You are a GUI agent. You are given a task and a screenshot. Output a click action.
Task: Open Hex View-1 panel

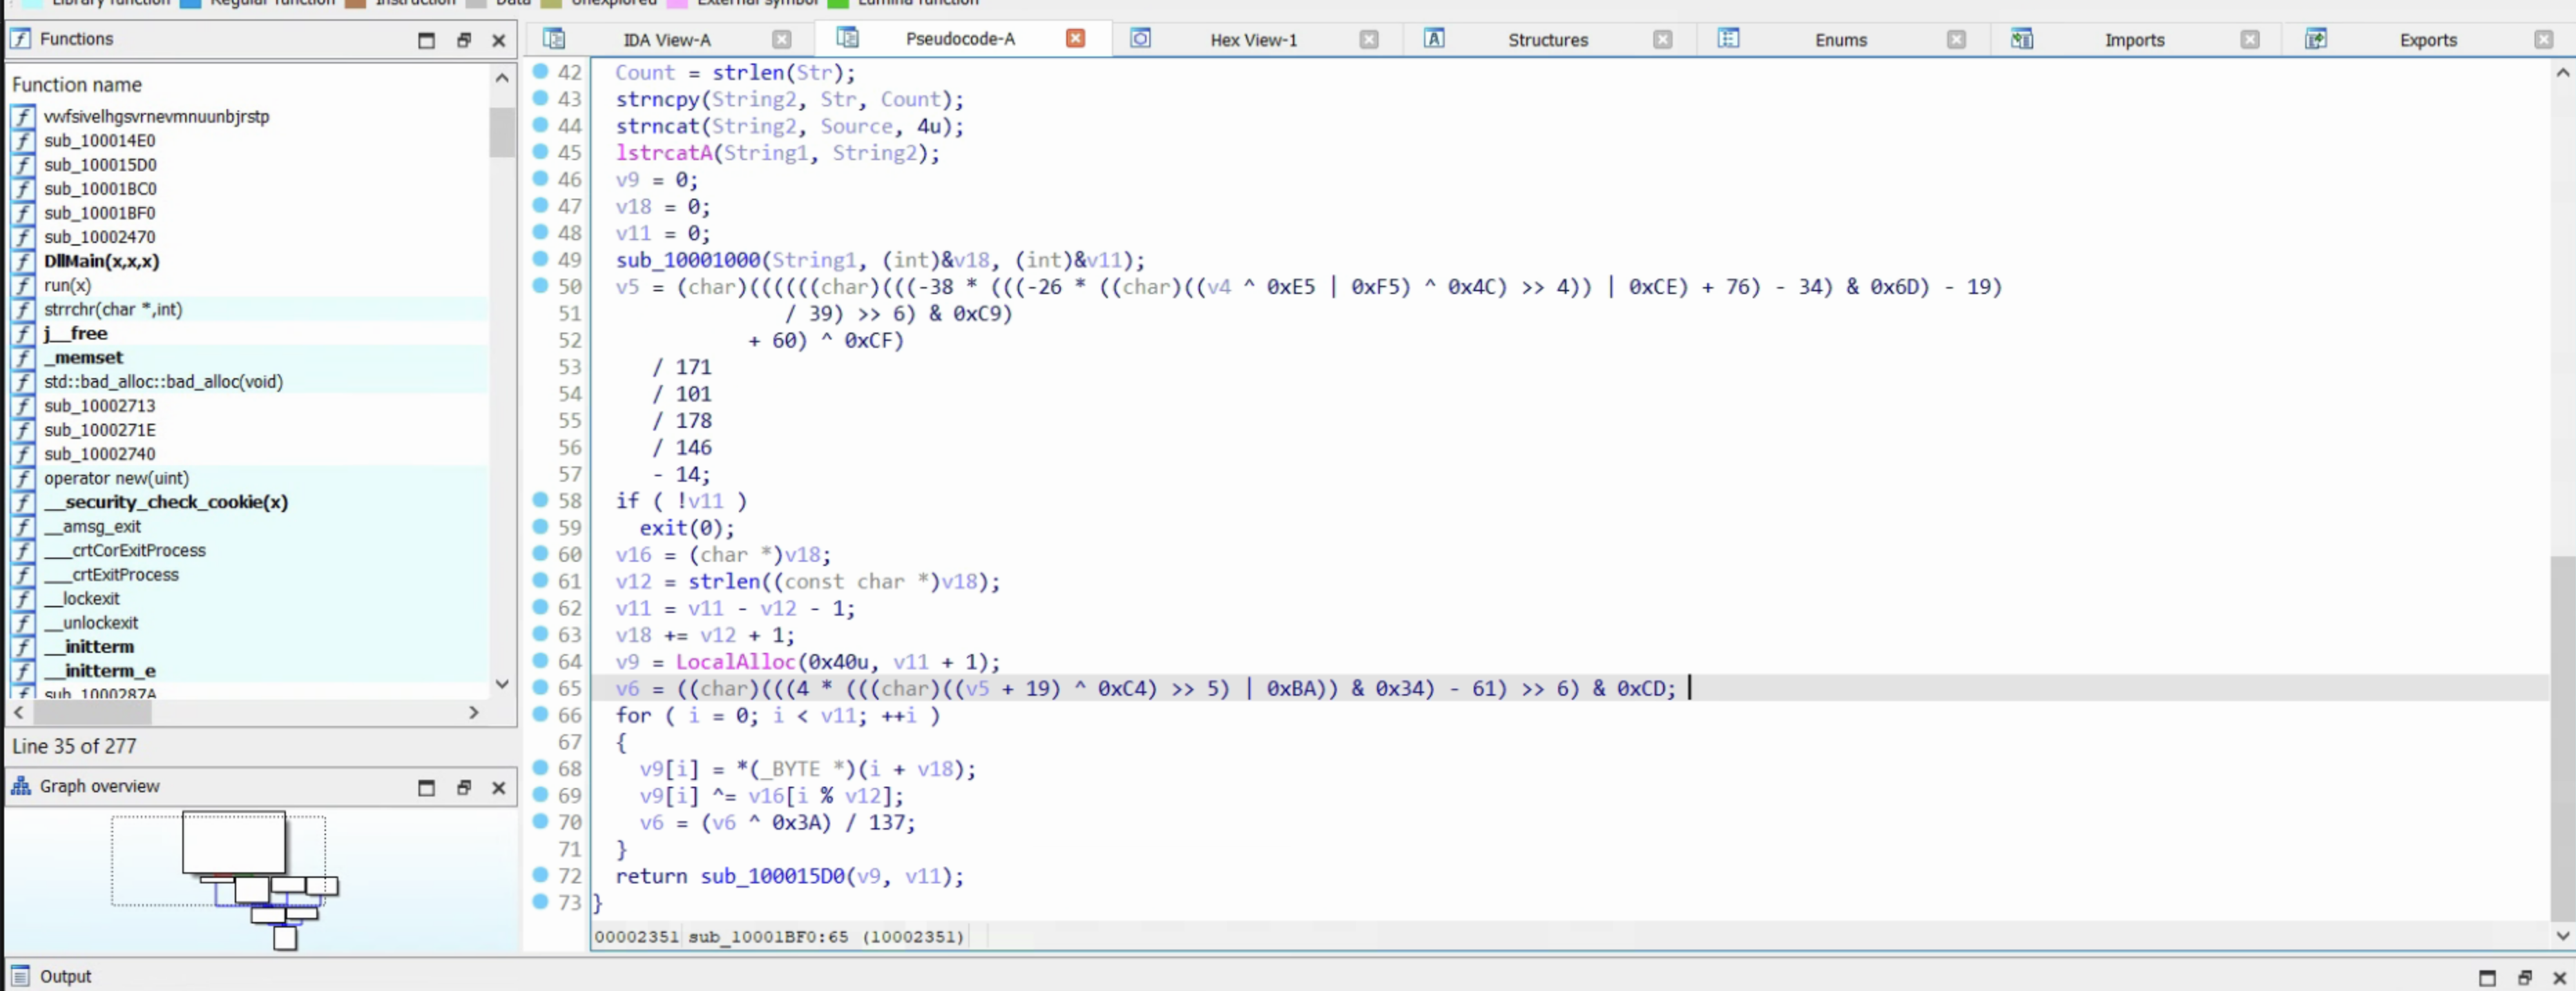coord(1253,38)
